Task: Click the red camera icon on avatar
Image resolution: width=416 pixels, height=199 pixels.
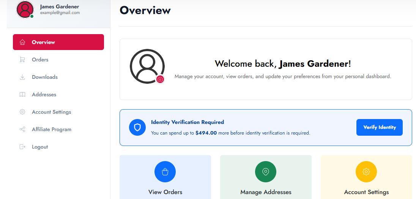Action: 160,79
